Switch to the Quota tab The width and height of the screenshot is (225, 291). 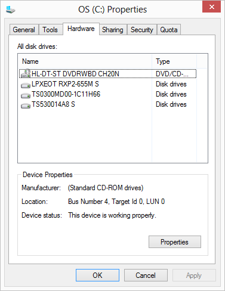point(169,30)
